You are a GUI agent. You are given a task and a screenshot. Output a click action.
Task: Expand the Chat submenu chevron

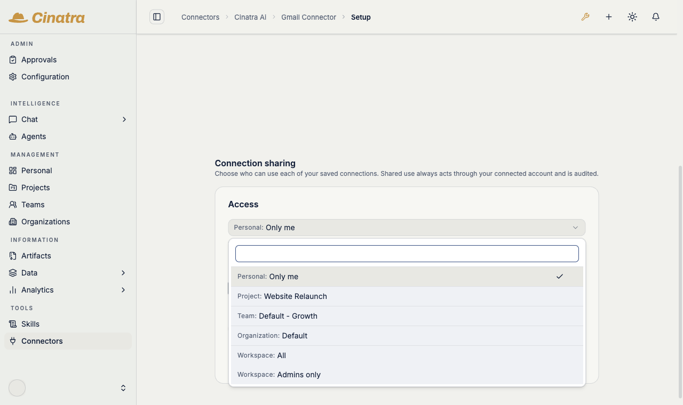coord(124,119)
